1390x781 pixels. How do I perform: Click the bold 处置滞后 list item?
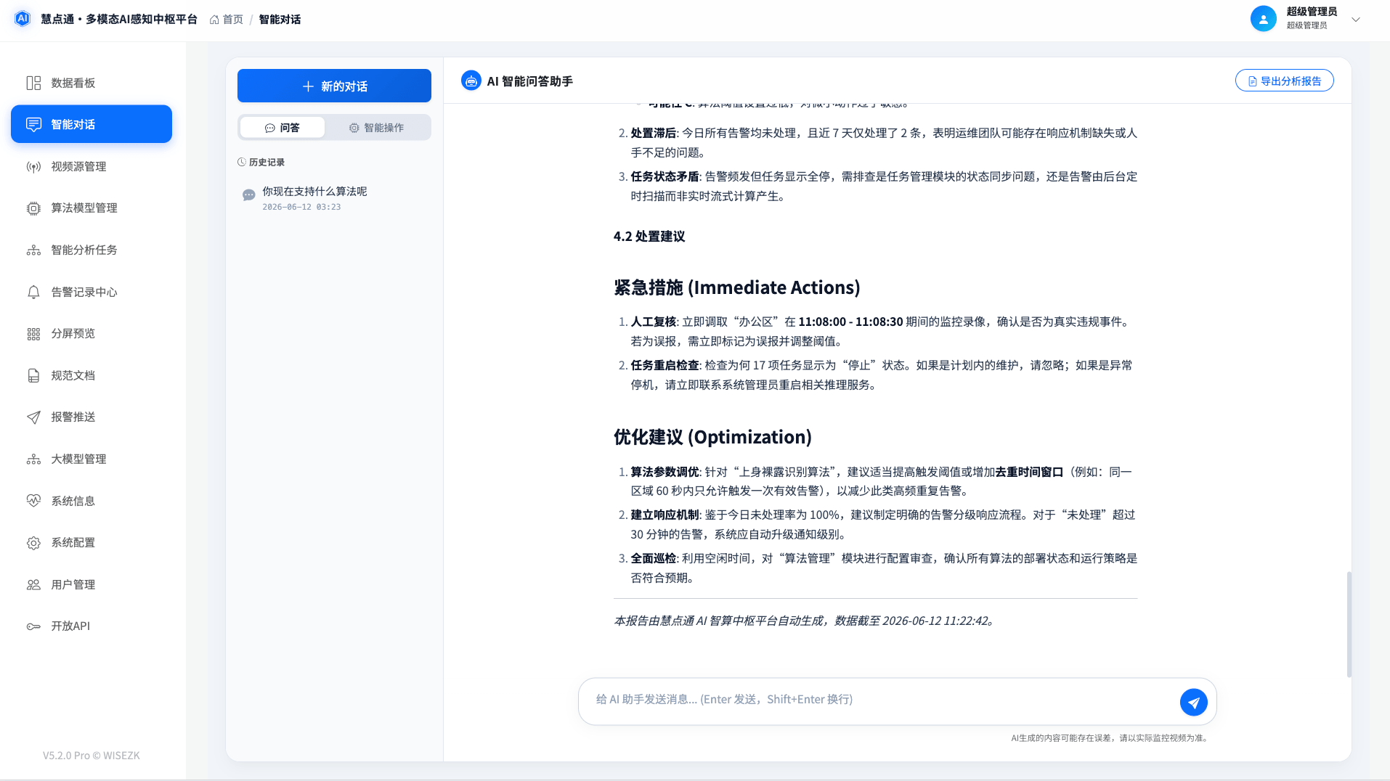click(x=653, y=133)
